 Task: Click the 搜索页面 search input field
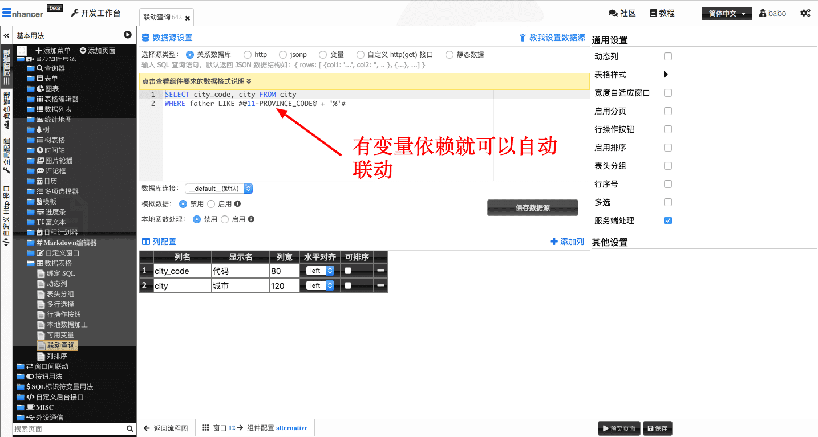click(x=68, y=428)
